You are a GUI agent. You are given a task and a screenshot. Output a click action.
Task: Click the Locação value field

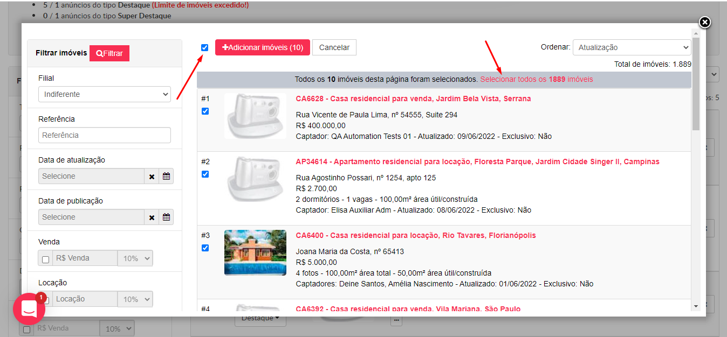click(85, 299)
